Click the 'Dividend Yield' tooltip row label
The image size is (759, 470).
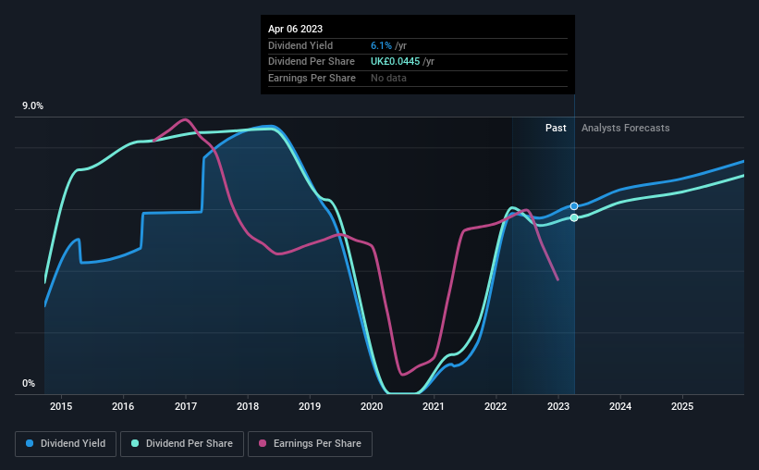[300, 45]
